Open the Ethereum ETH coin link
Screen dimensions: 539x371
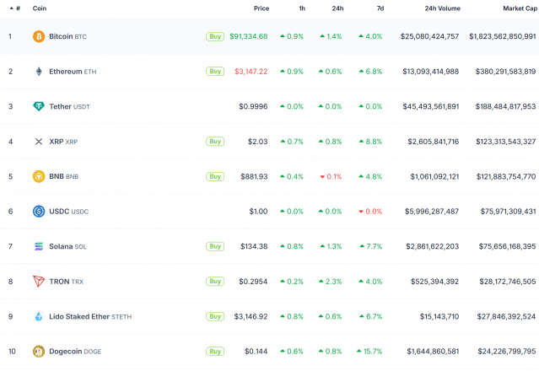tap(73, 72)
